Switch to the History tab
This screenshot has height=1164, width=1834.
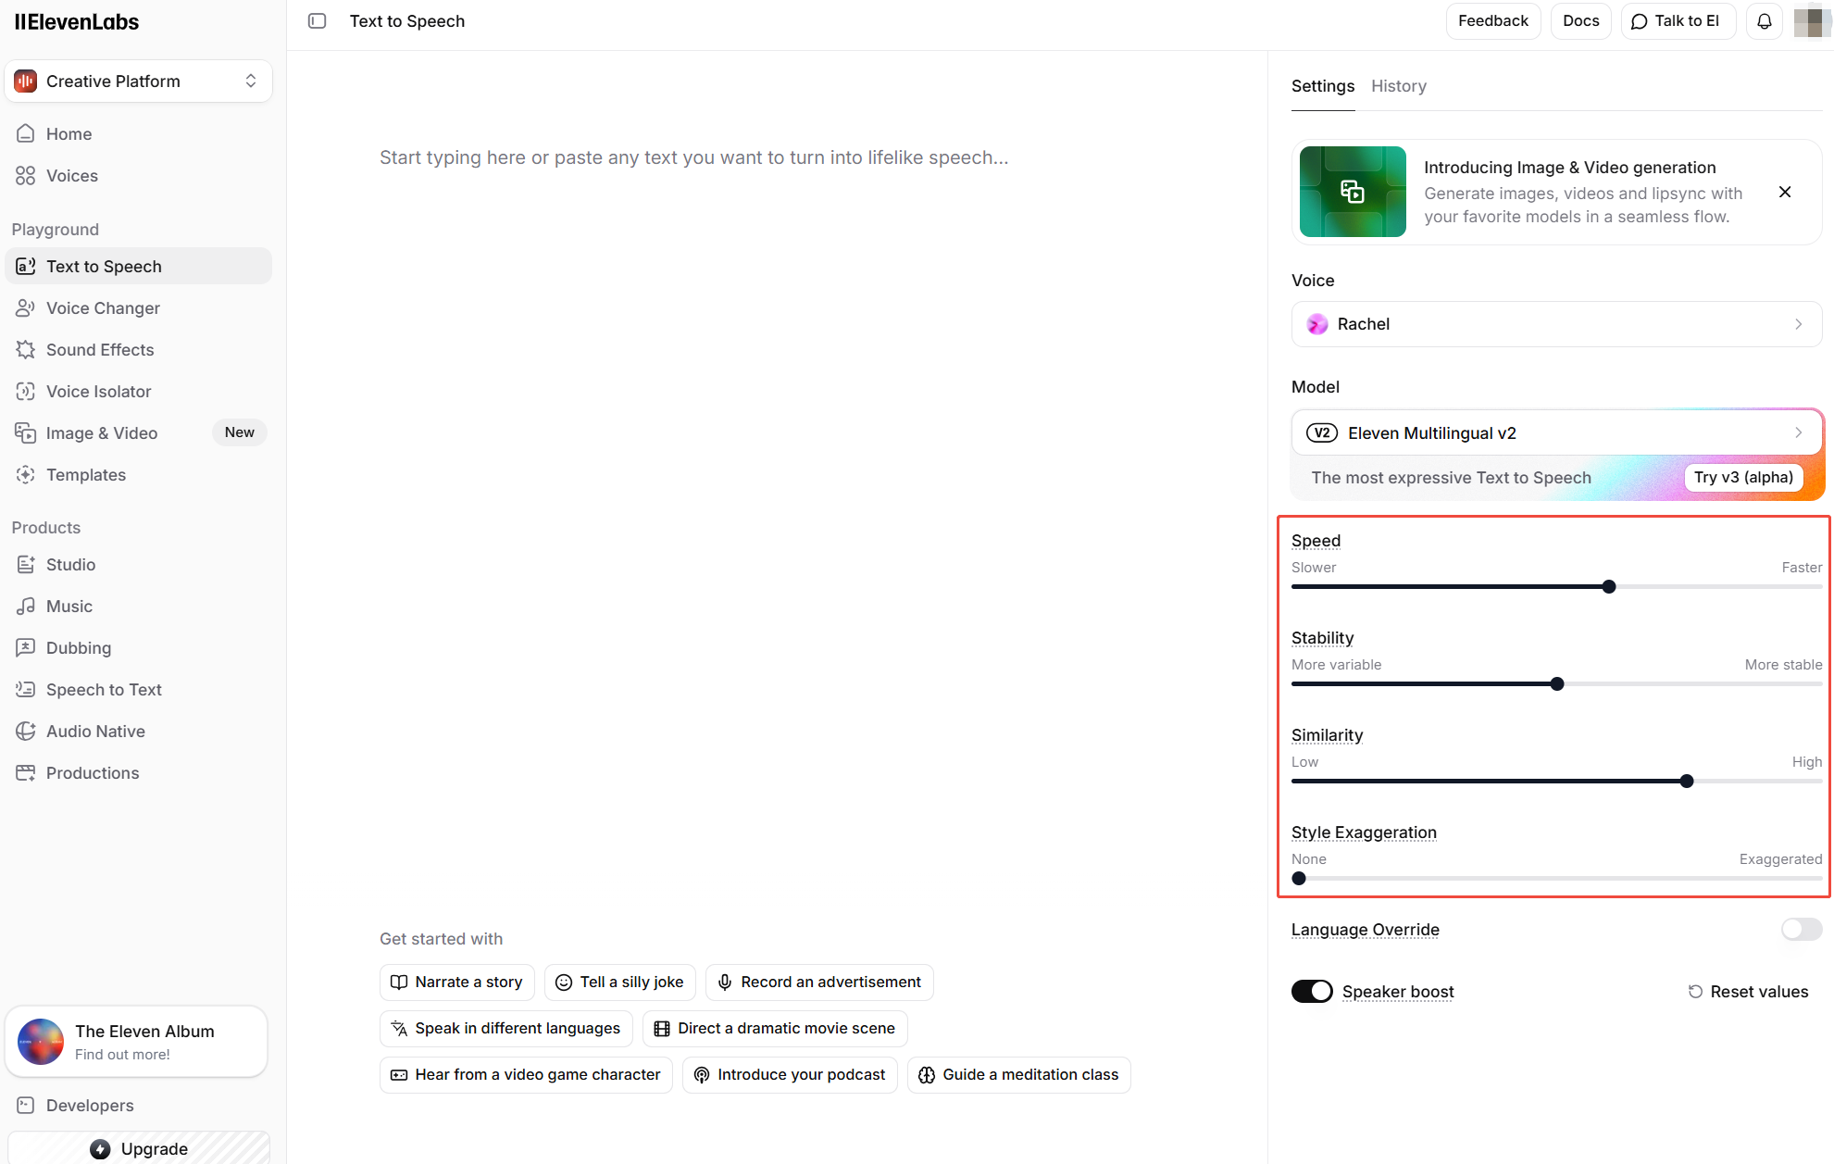coord(1398,86)
